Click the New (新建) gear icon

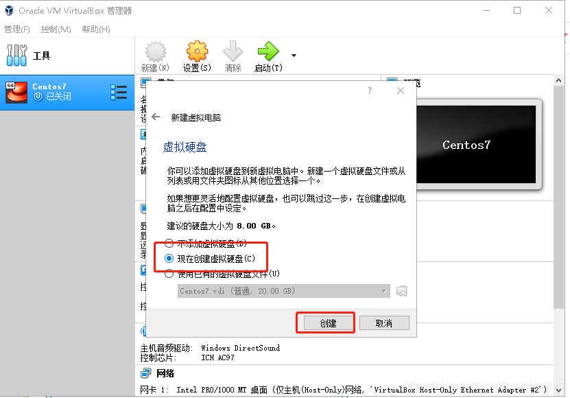156,51
